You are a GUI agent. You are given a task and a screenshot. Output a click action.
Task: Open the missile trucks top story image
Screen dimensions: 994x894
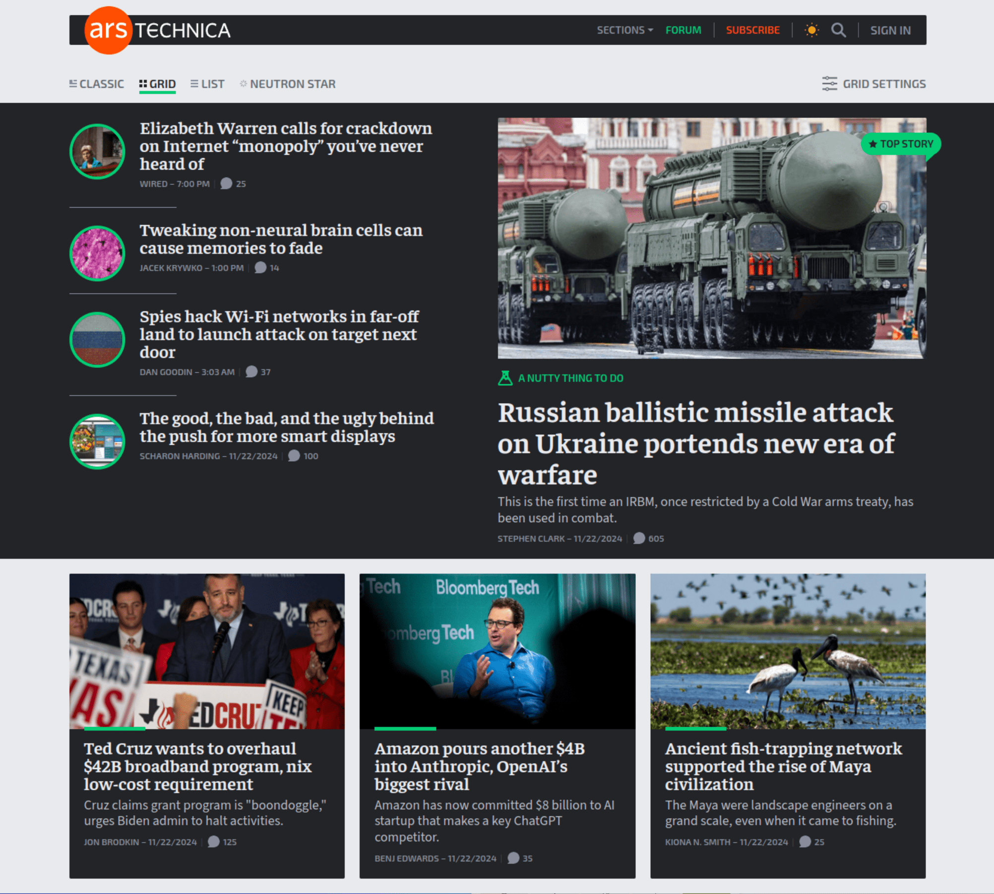(712, 238)
